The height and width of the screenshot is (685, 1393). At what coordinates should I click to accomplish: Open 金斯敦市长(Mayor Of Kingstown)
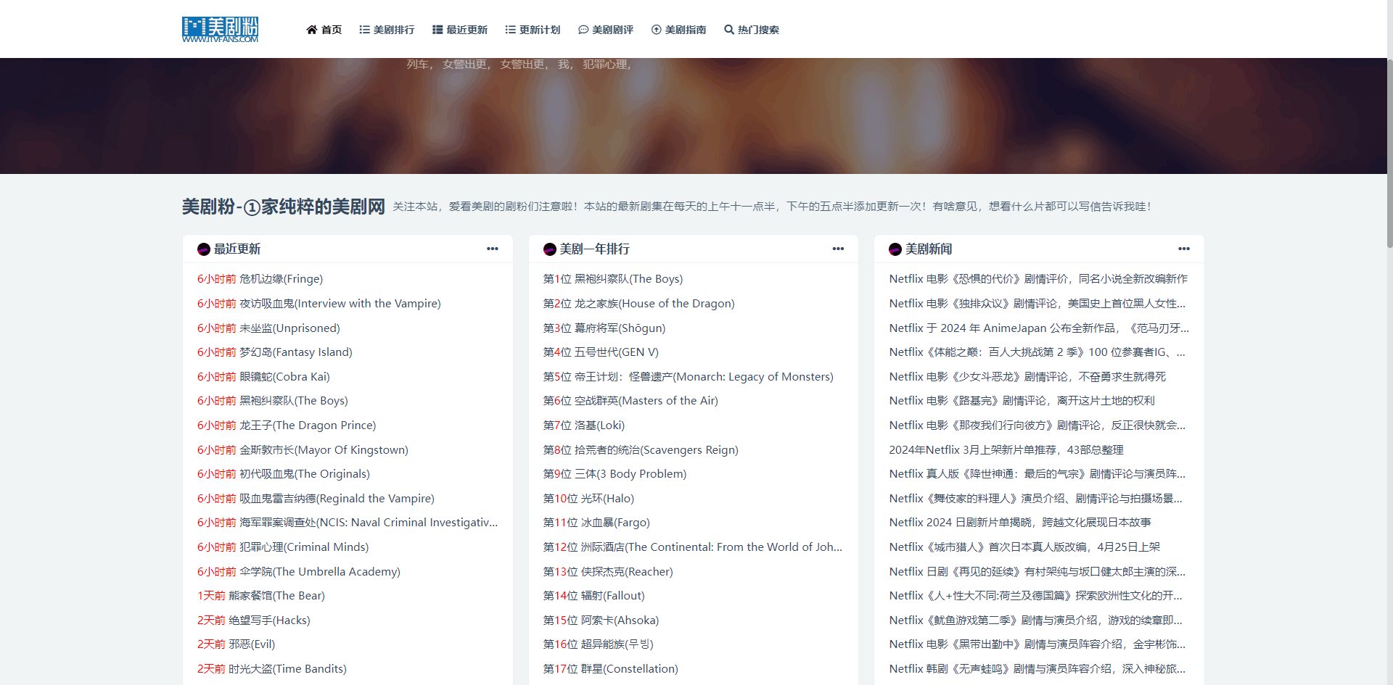(324, 450)
